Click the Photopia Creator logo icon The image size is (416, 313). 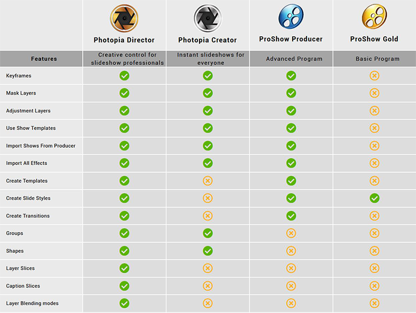208,18
